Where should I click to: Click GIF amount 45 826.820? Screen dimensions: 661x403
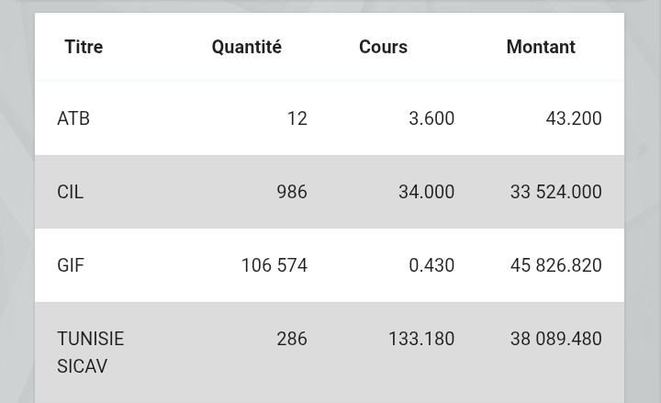click(x=555, y=265)
